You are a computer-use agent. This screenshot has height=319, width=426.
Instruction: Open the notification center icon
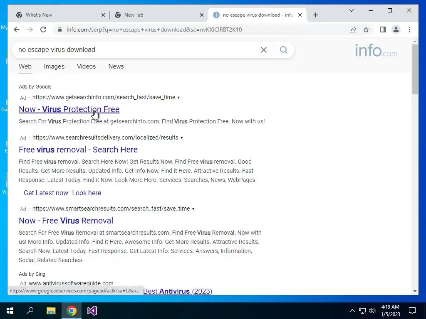pyautogui.click(x=412, y=311)
